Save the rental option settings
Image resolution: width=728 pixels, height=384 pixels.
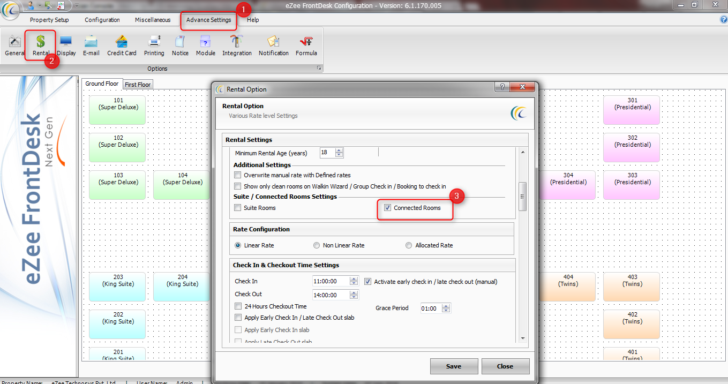point(454,366)
